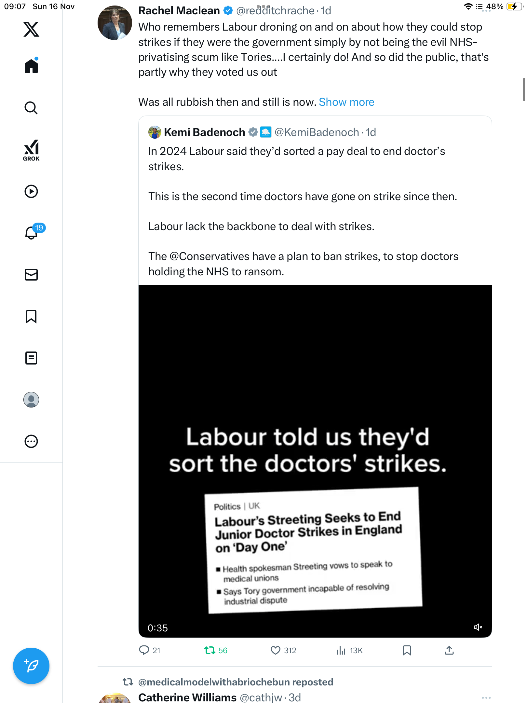527x703 pixels.
Task: Unmute the video with speaker icon
Action: coord(478,627)
